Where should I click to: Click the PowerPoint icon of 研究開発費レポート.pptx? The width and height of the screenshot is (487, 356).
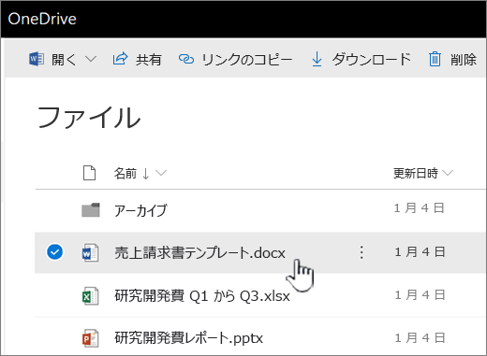click(90, 338)
